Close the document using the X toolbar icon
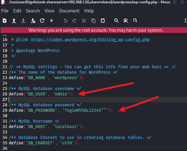Viewport: 187px width, 151px height. (52, 21)
